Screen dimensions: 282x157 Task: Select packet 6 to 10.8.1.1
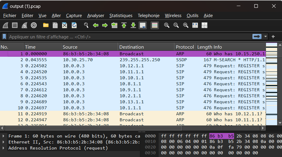pos(133,84)
